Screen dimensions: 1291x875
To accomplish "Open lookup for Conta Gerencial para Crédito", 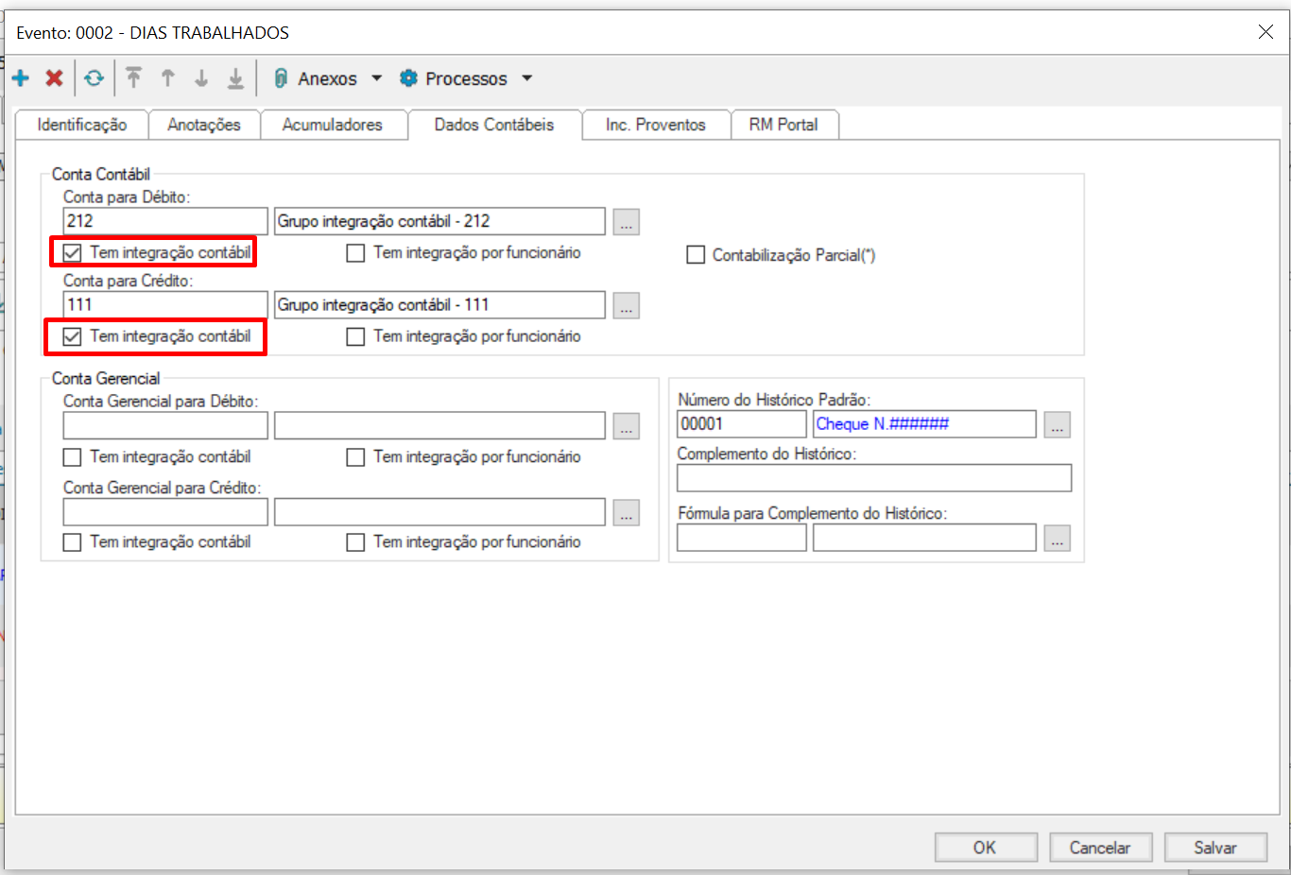I will (x=626, y=512).
